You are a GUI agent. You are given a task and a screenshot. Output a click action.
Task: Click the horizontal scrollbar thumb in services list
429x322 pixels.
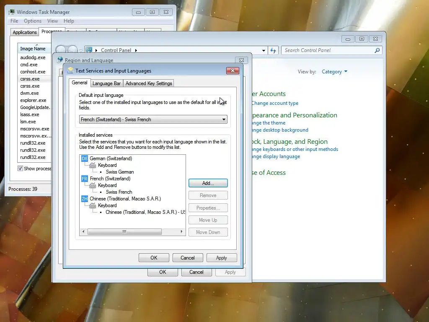pyautogui.click(x=124, y=231)
